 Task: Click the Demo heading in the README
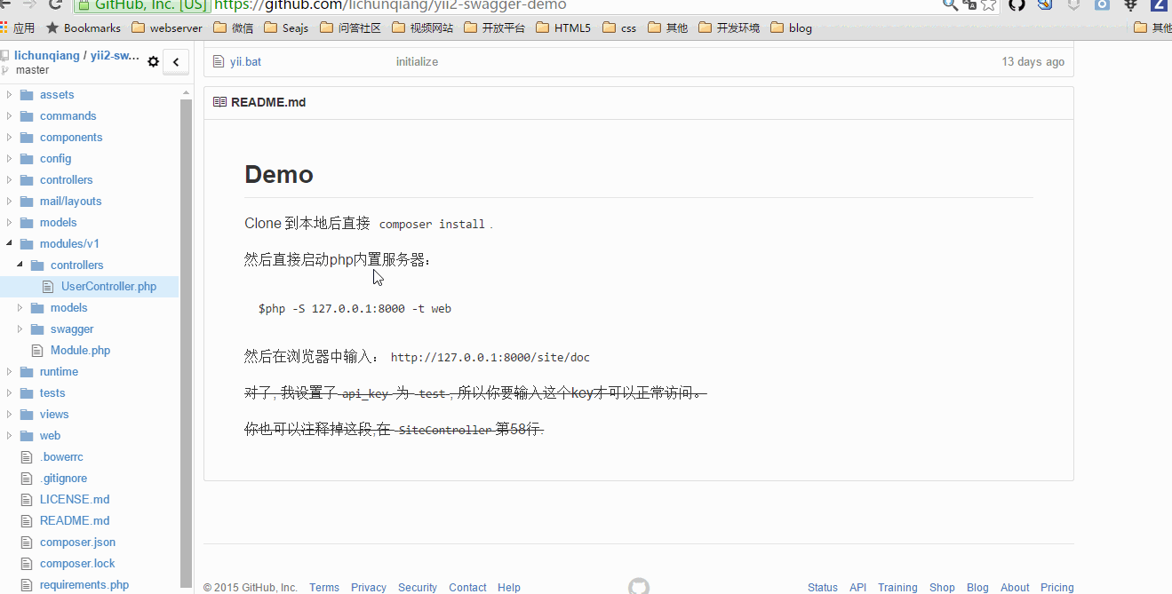(x=279, y=174)
